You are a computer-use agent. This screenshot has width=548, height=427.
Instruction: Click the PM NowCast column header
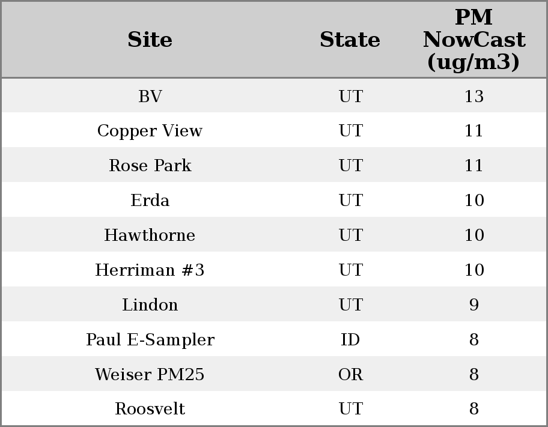point(473,40)
